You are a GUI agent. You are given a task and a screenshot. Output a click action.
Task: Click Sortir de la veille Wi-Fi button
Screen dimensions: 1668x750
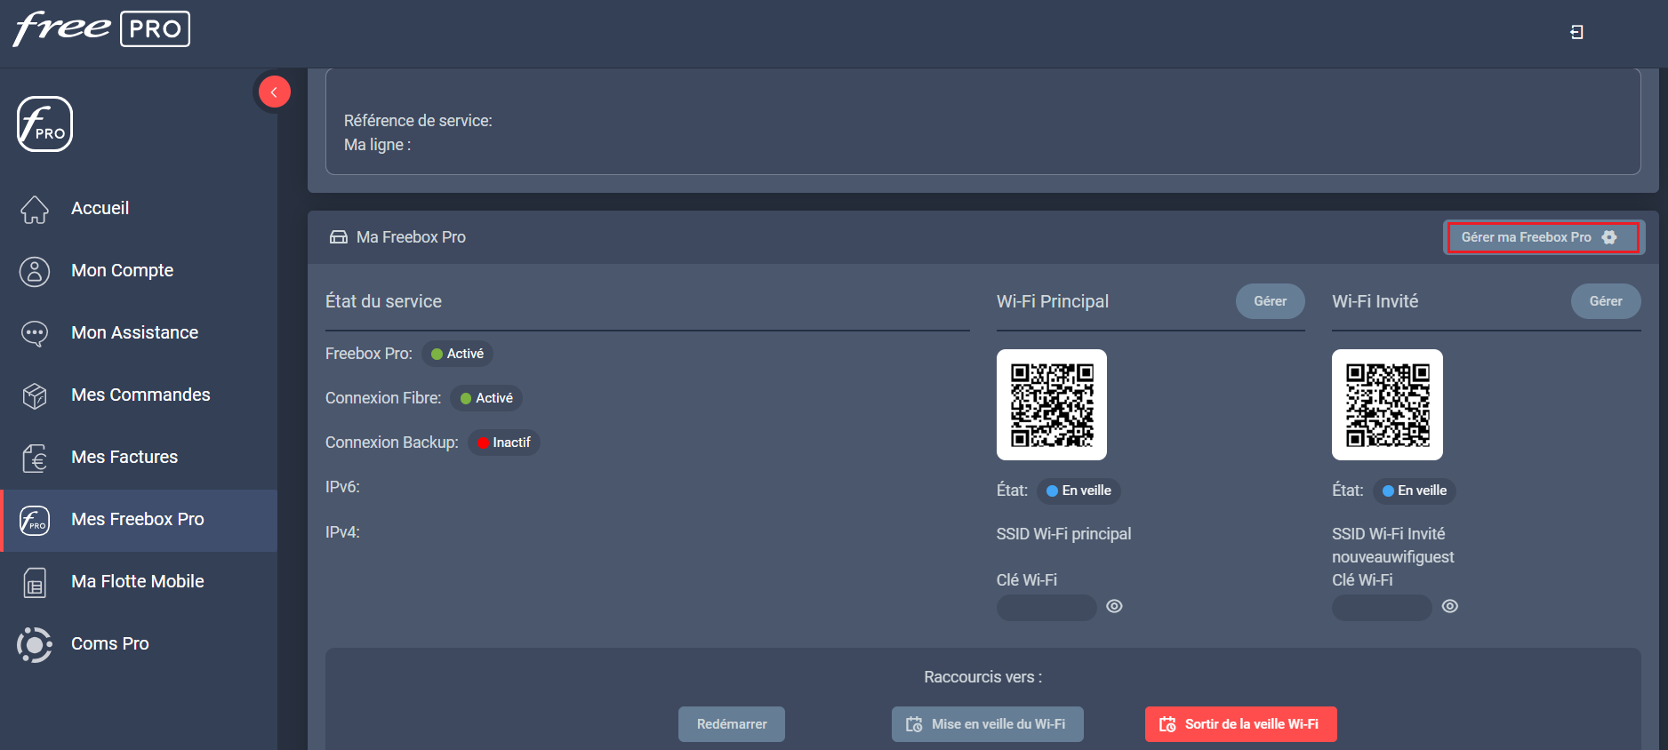click(x=1240, y=724)
